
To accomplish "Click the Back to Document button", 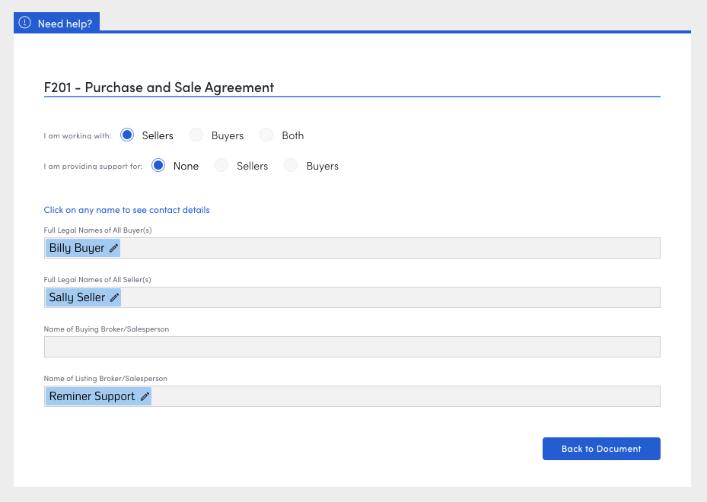I will pos(601,449).
